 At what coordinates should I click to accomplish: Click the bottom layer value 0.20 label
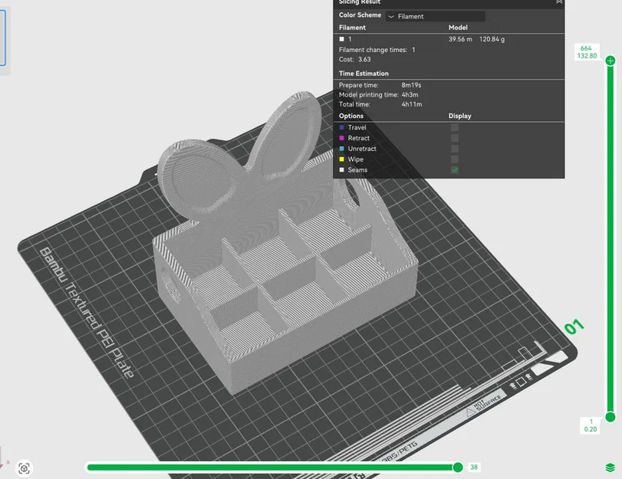(x=591, y=429)
